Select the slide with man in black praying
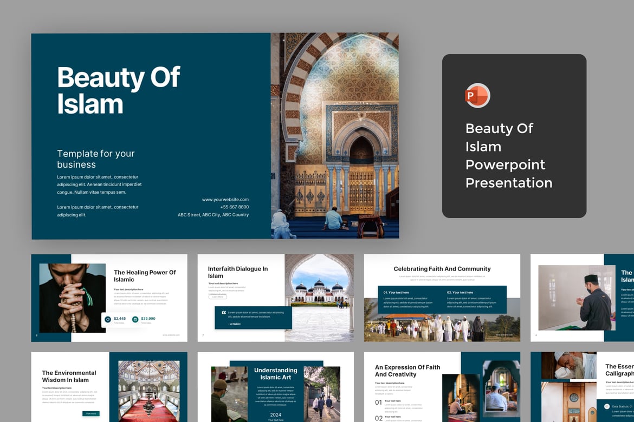634x422 pixels. pos(582,298)
